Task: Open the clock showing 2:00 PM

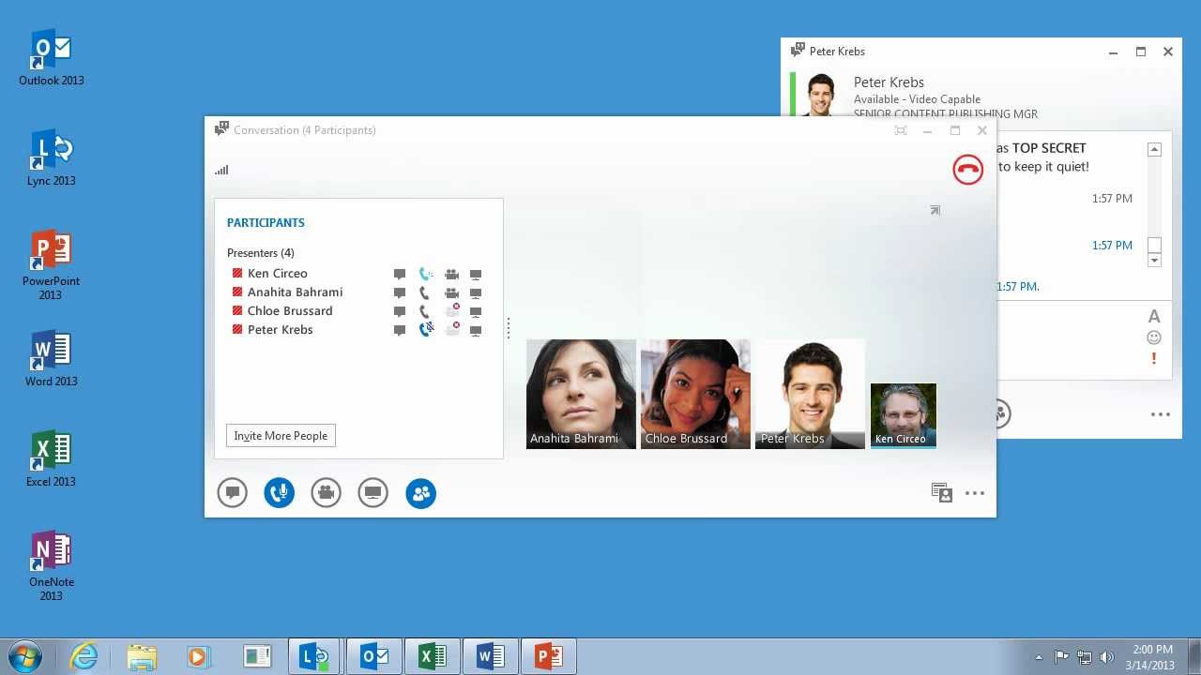Action: click(x=1151, y=657)
